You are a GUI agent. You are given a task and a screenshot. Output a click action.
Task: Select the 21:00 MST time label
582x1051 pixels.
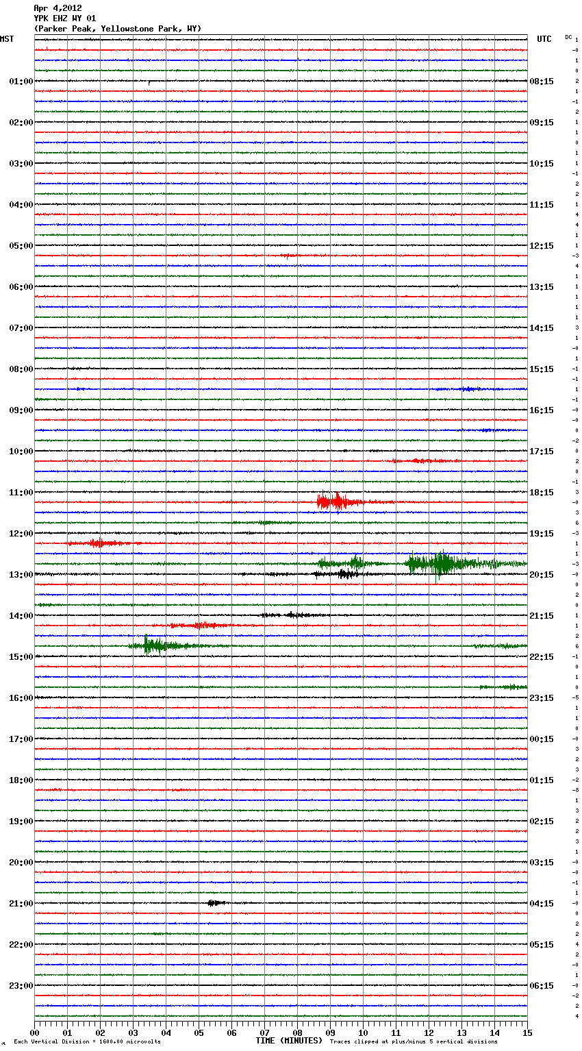point(21,904)
